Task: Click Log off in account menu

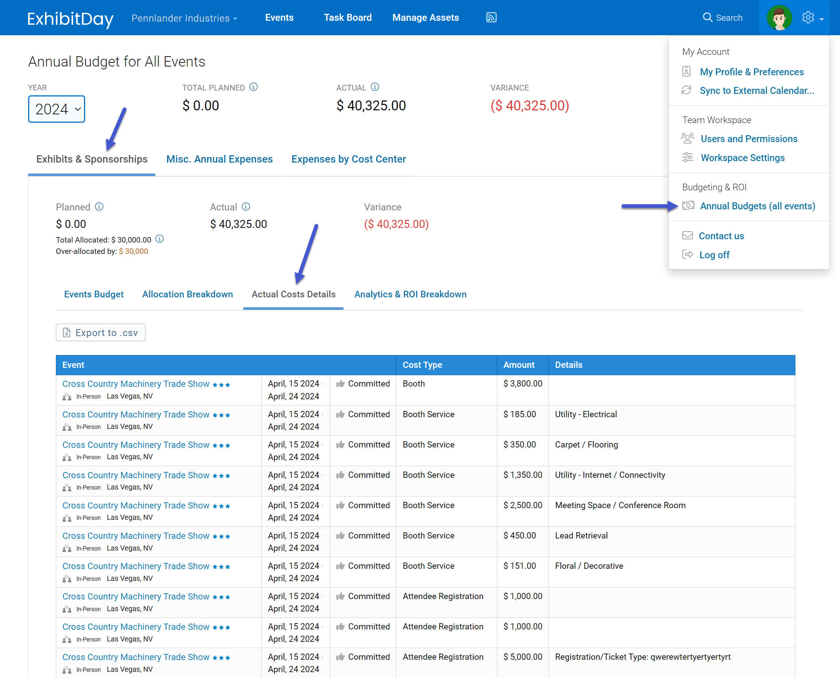Action: 714,255
